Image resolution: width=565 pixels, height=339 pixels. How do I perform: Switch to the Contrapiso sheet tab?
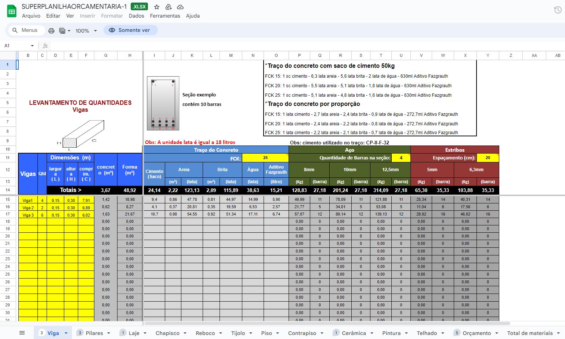[302, 333]
